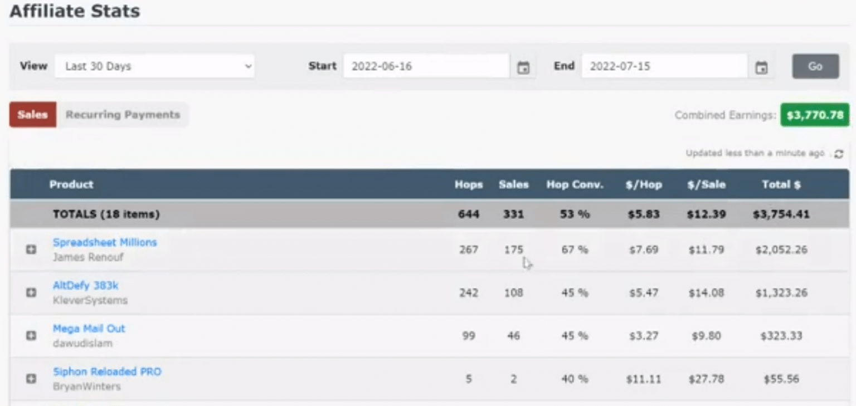Open the View period dropdown
Screen dimensions: 856x406
[x=154, y=66]
